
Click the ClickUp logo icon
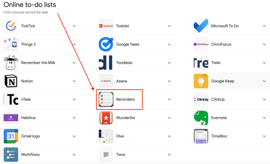tap(201, 99)
